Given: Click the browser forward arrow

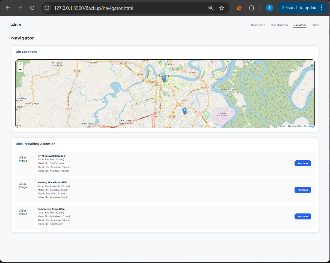Looking at the screenshot, I should point(20,8).
